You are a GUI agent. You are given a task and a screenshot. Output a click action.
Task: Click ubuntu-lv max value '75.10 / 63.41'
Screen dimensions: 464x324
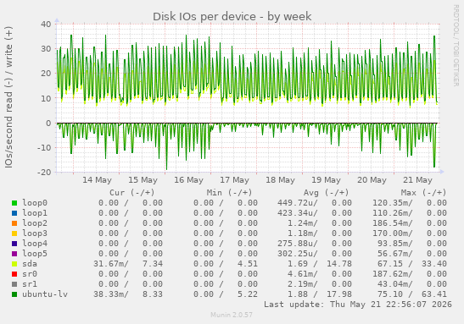(412, 294)
